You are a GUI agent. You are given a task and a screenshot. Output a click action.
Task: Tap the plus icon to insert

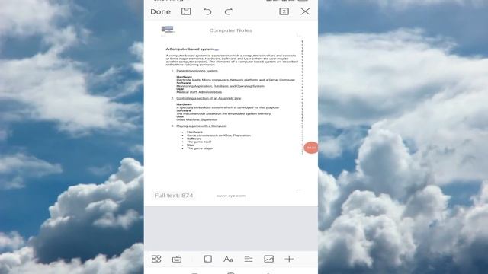(289, 259)
